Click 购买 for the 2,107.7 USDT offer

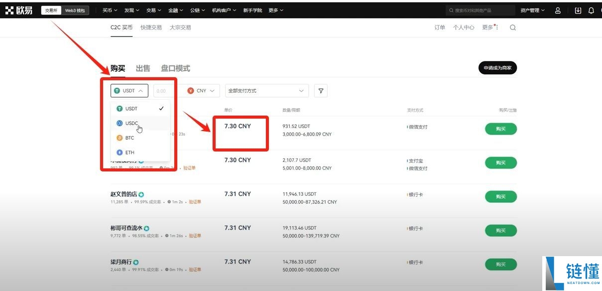pyautogui.click(x=501, y=163)
